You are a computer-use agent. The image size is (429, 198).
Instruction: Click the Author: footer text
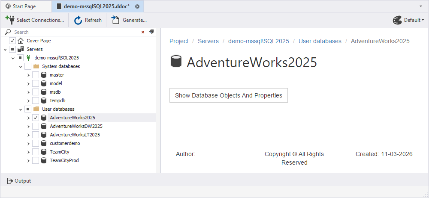tap(185, 154)
